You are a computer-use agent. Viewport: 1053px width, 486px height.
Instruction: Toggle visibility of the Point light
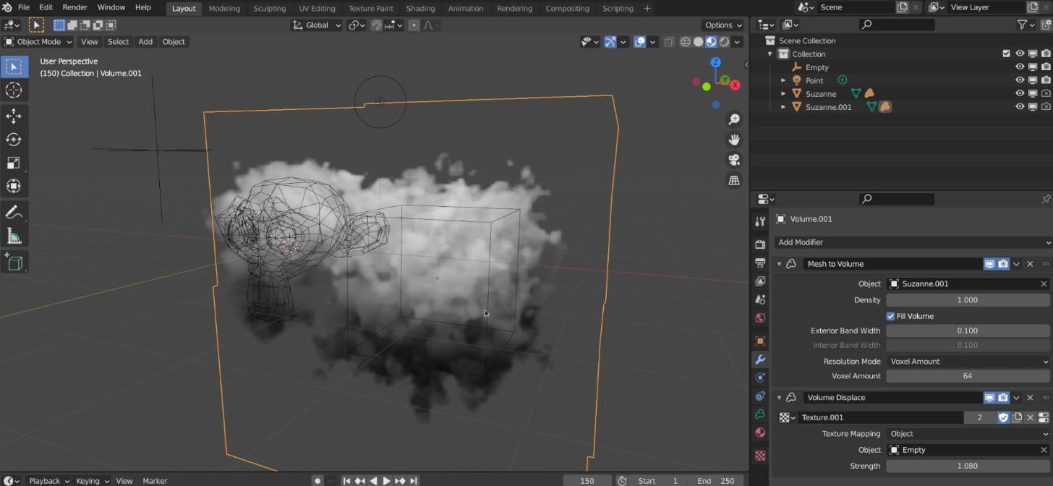click(x=1020, y=80)
